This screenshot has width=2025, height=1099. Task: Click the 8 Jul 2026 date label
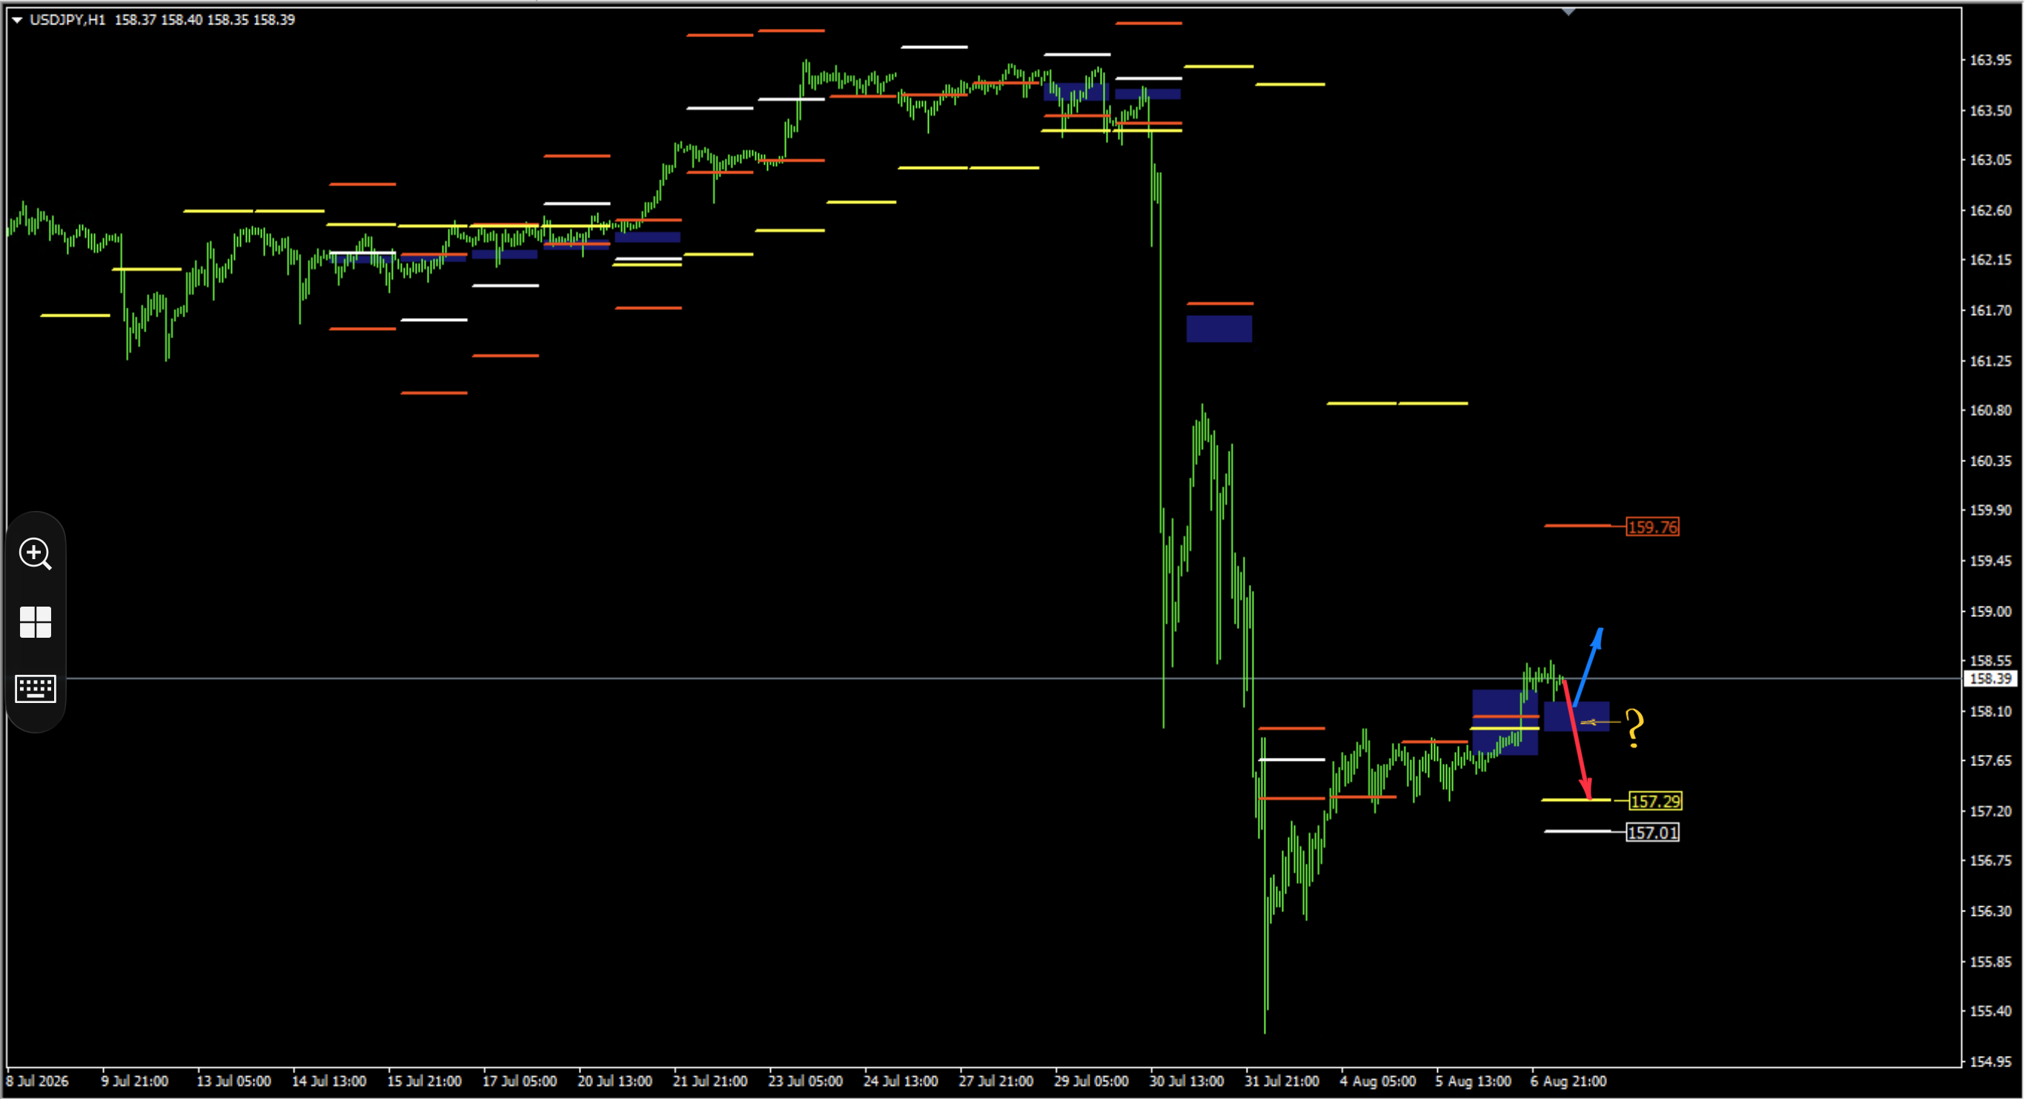click(38, 1081)
